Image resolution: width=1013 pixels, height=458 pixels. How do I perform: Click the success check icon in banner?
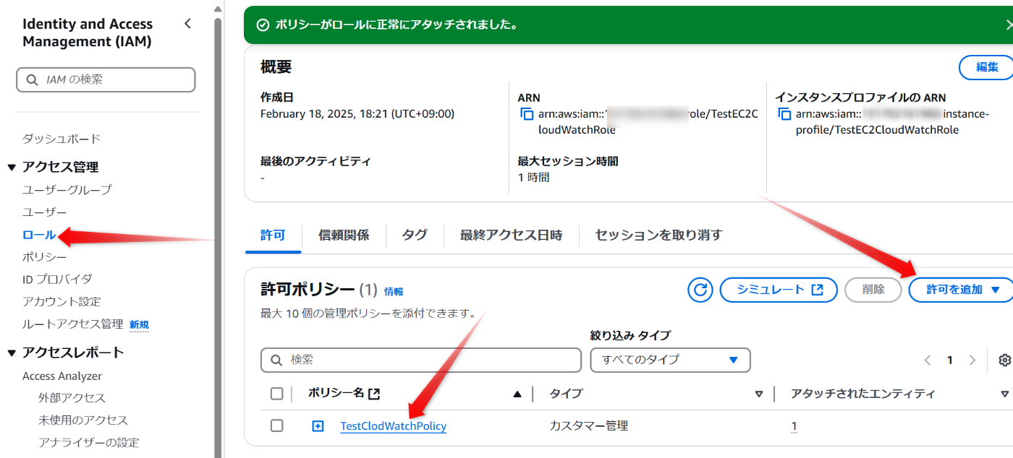(x=263, y=25)
